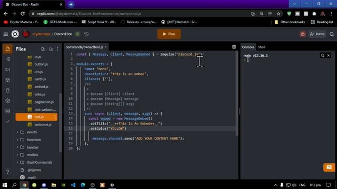This screenshot has width=337, height=189.
Task: Collapse code fold at line 13
Action: [x=74, y=114]
